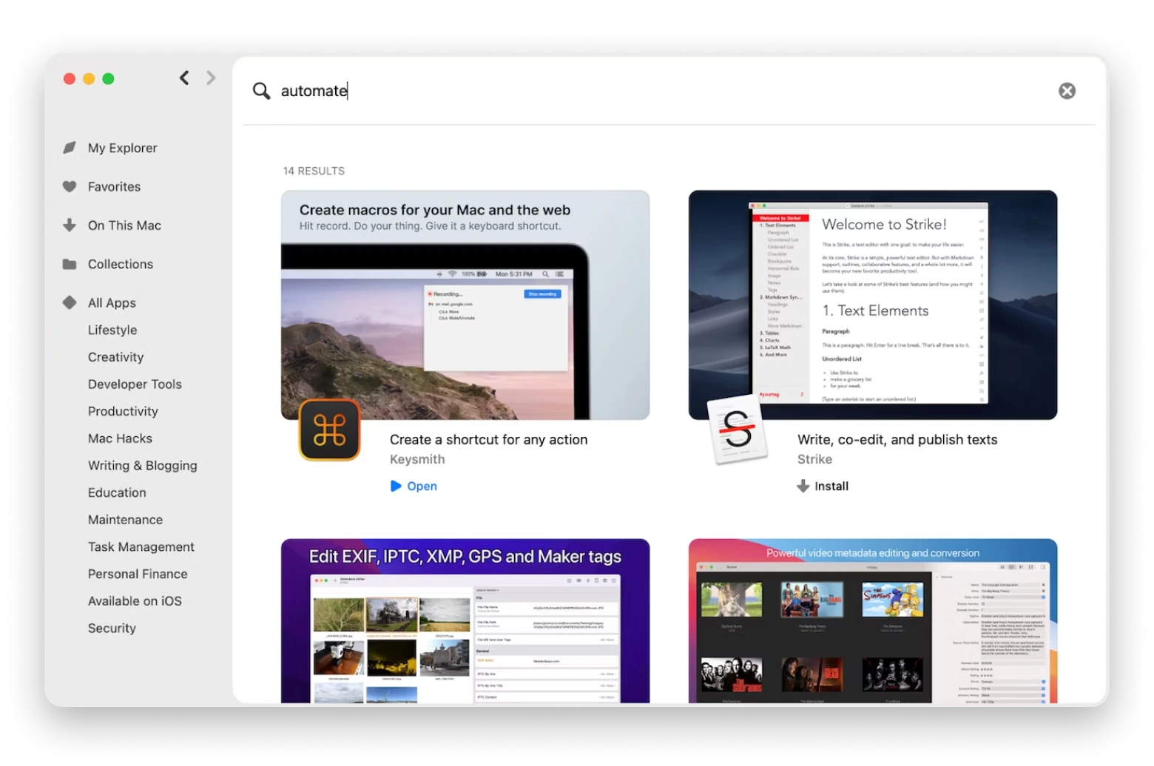
Task: Click the Favorites heart icon
Action: (70, 186)
